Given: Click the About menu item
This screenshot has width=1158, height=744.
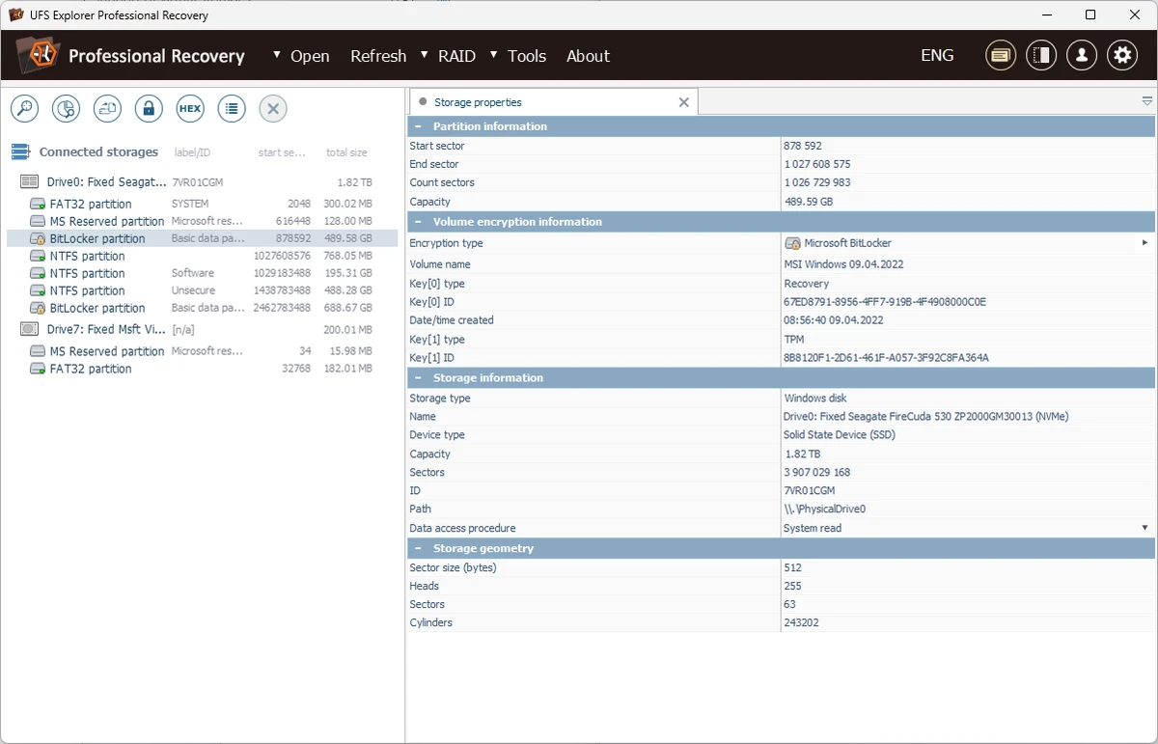Looking at the screenshot, I should click(x=588, y=56).
